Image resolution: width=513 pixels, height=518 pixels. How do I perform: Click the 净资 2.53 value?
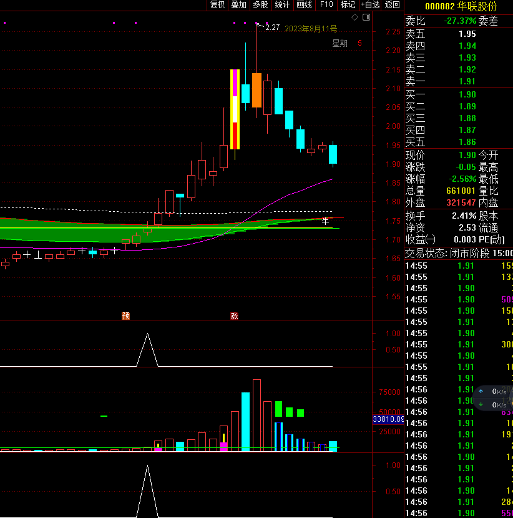(x=467, y=228)
